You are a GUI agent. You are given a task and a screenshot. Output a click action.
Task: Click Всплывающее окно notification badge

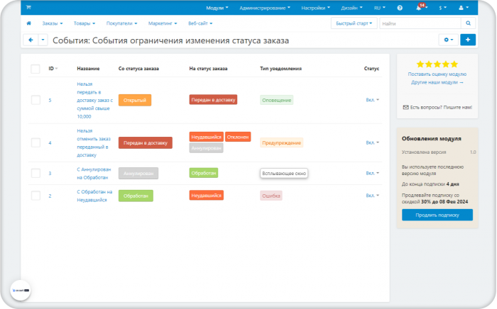pyautogui.click(x=284, y=174)
